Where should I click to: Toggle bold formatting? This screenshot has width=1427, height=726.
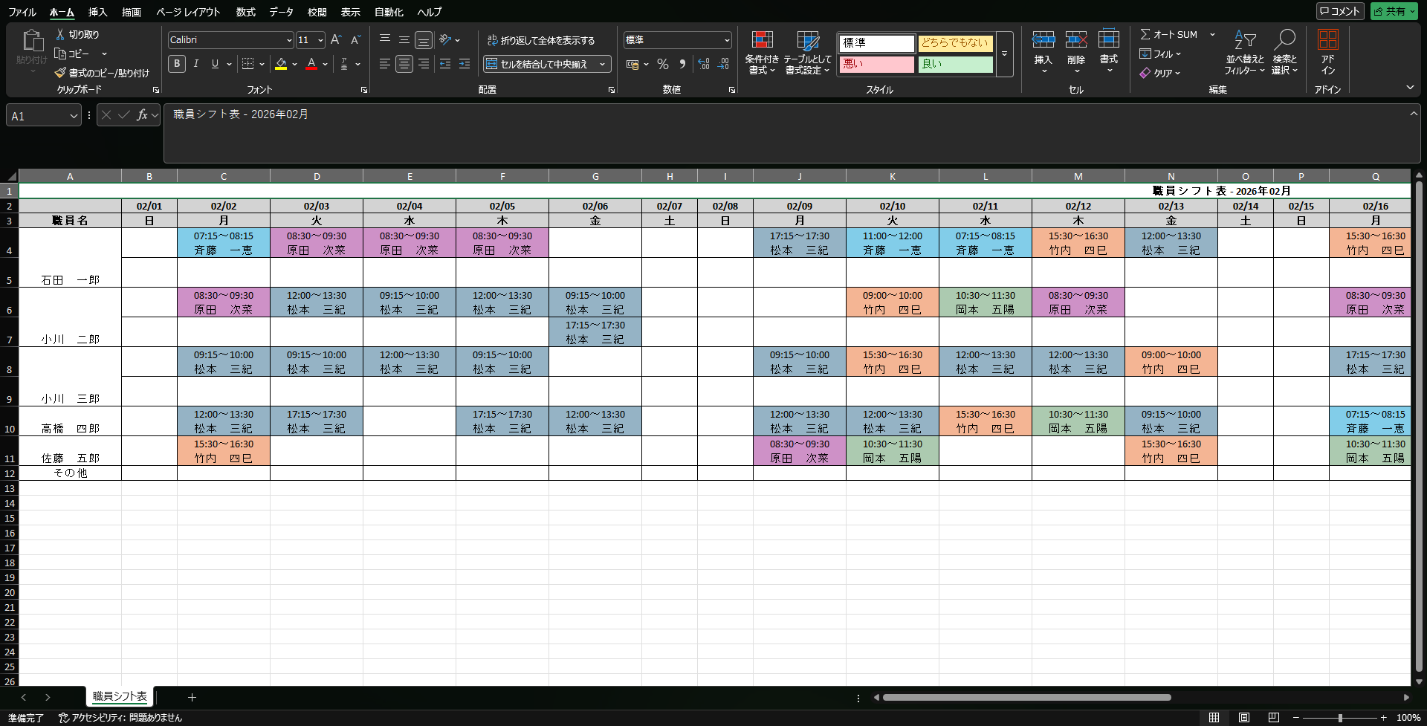176,65
